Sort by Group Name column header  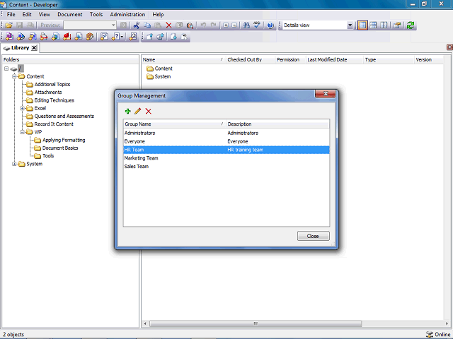pyautogui.click(x=175, y=124)
